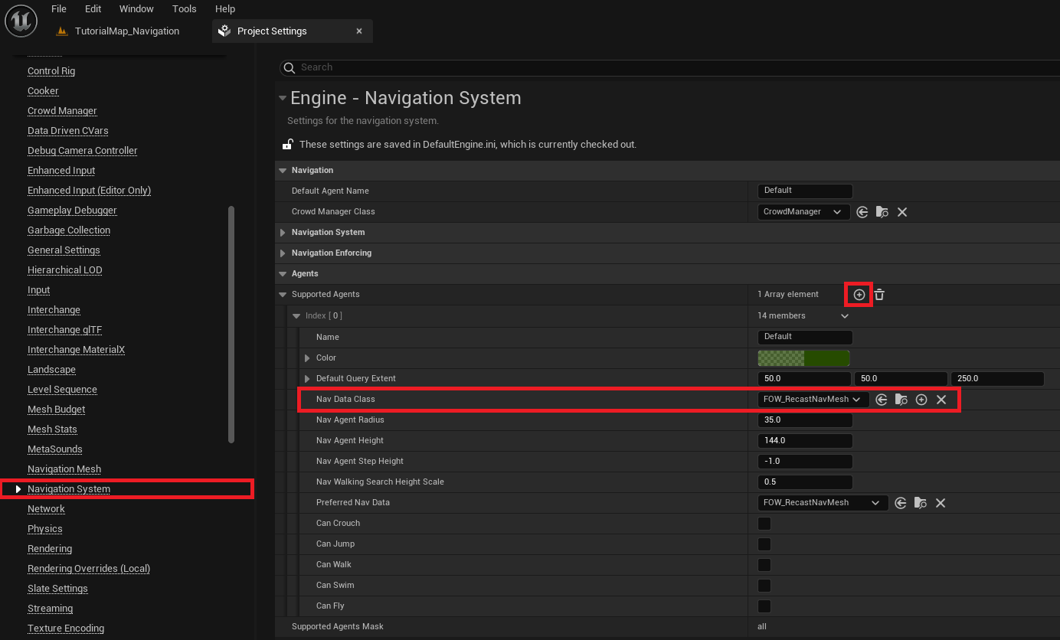Open the Window menu
Image resolution: width=1060 pixels, height=640 pixels.
click(136, 9)
